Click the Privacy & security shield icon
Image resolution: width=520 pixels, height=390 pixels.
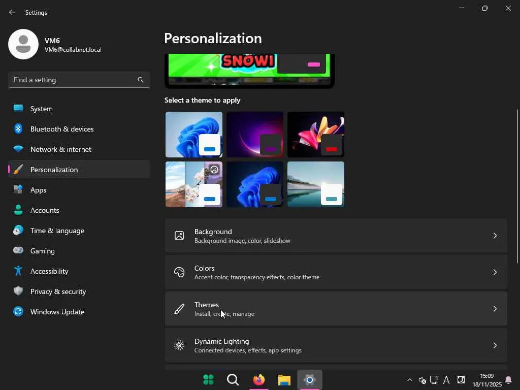[x=18, y=291]
